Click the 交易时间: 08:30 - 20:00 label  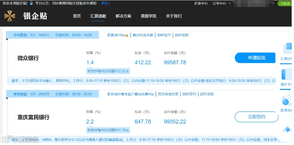click(x=74, y=94)
